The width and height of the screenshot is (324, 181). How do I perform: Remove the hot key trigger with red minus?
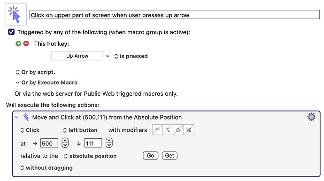[26, 44]
